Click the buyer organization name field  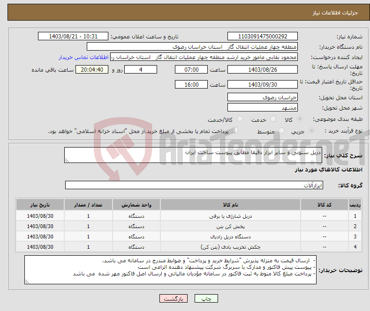[192, 47]
